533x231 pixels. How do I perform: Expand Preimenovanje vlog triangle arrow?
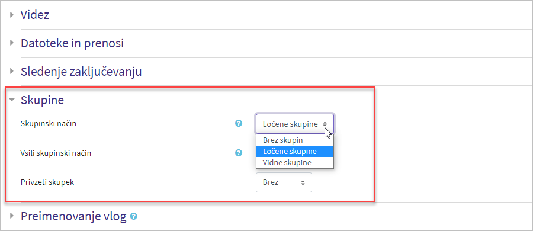(12, 216)
